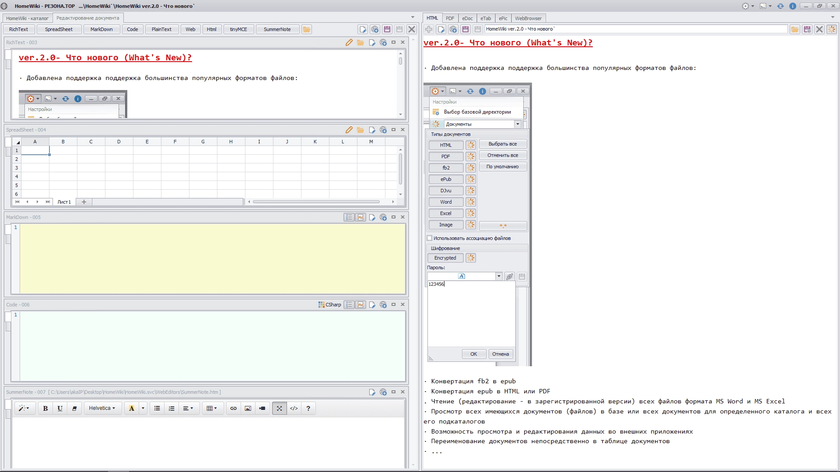
Task: Open the Helvetica font dropdown
Action: [x=102, y=408]
